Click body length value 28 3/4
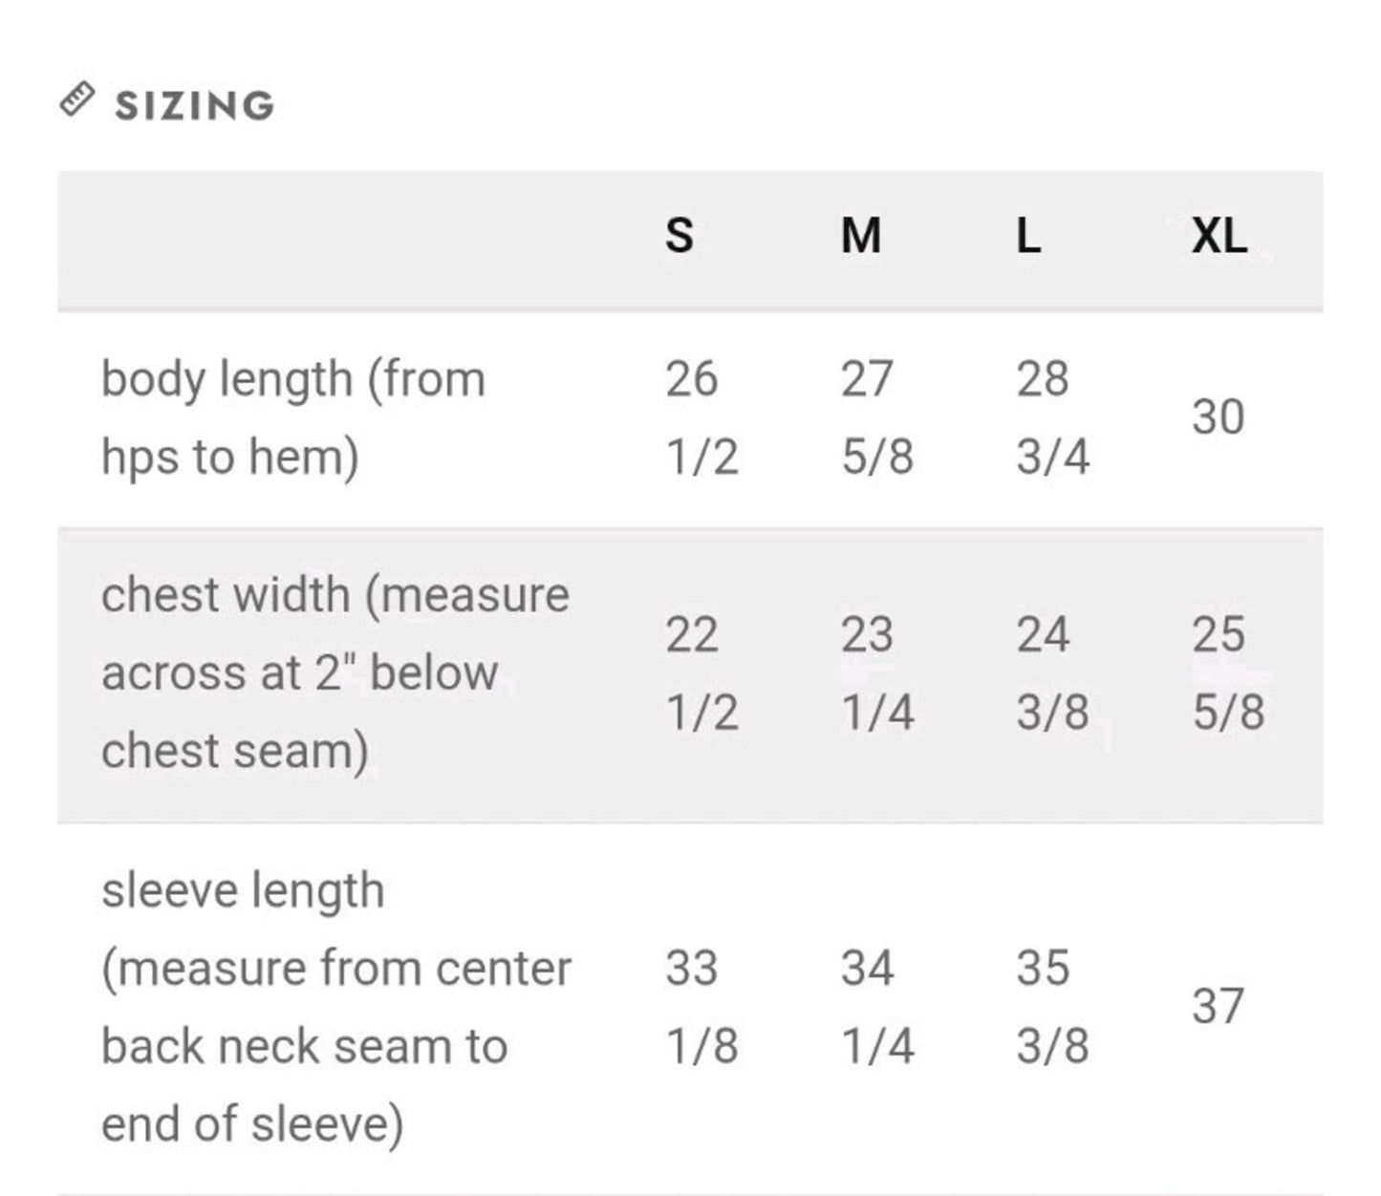 1052,417
